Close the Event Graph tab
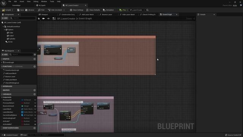 point(177,14)
